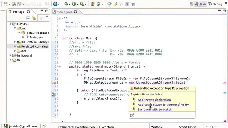Open the Debug configurations dropdown arrow
This screenshot has width=228, height=128.
(69, 4)
